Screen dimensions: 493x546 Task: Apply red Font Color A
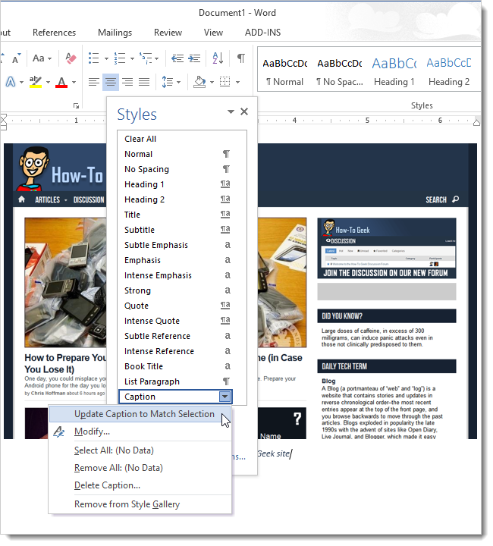click(x=61, y=82)
